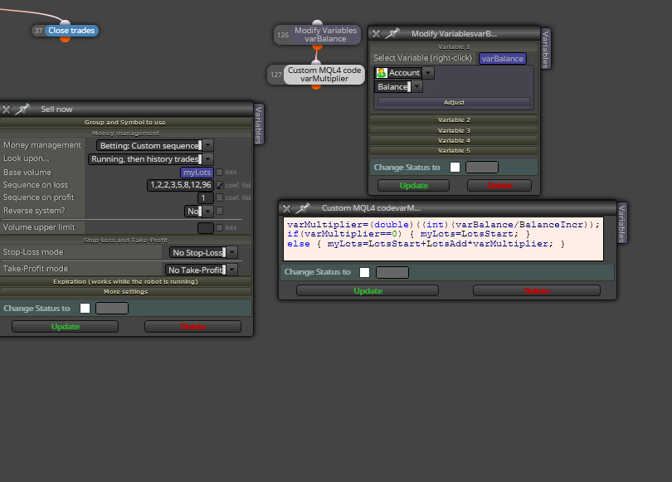Click the Adjust bar
The width and height of the screenshot is (672, 482).
click(454, 102)
